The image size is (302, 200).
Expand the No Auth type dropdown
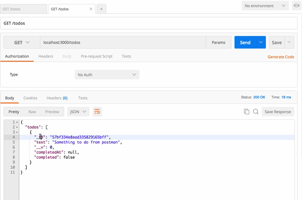(x=107, y=75)
